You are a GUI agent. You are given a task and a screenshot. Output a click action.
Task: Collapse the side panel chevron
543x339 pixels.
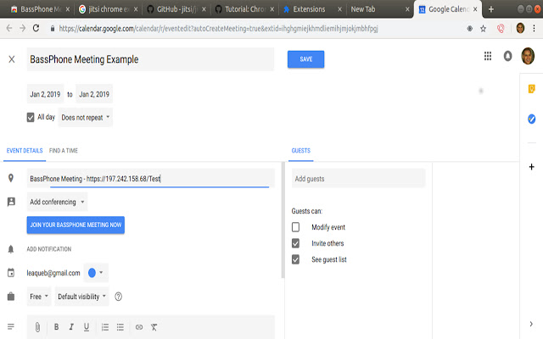tap(531, 324)
